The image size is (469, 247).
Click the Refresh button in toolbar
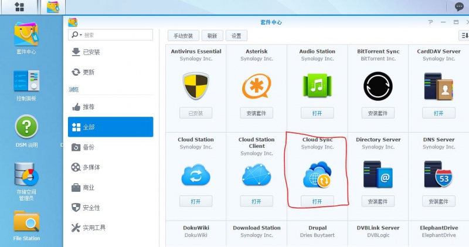[x=212, y=36]
